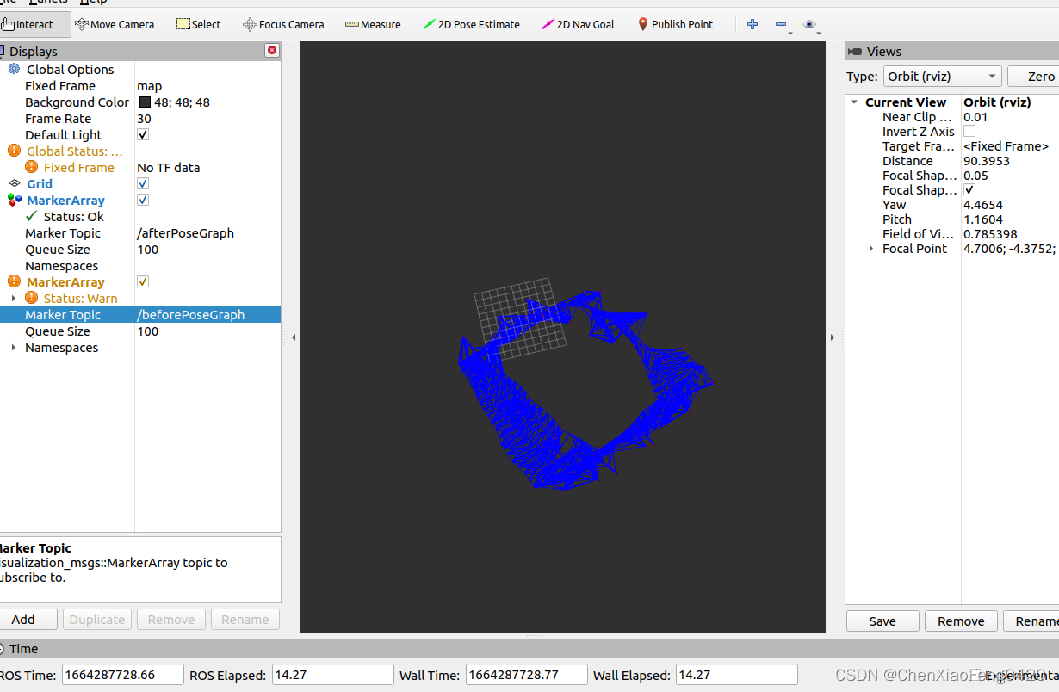Click the Duplicate display button
Screen dimensions: 1059x692
click(x=97, y=619)
